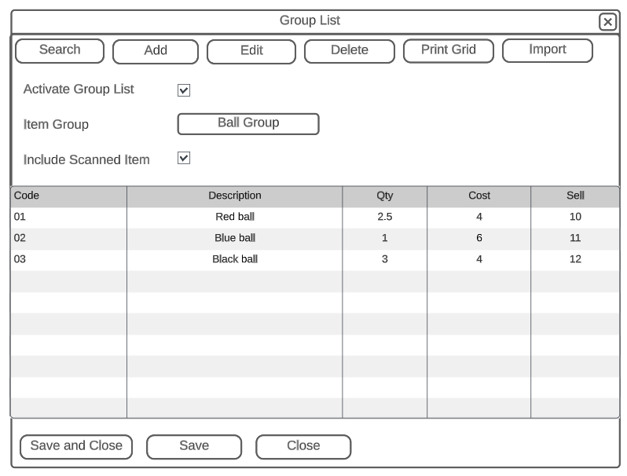Viewport: 627px width, 476px height.
Task: Click the Search button
Action: click(x=60, y=50)
